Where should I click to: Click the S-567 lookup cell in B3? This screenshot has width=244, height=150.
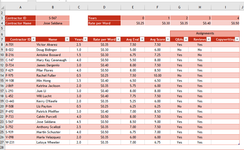(x=53, y=18)
